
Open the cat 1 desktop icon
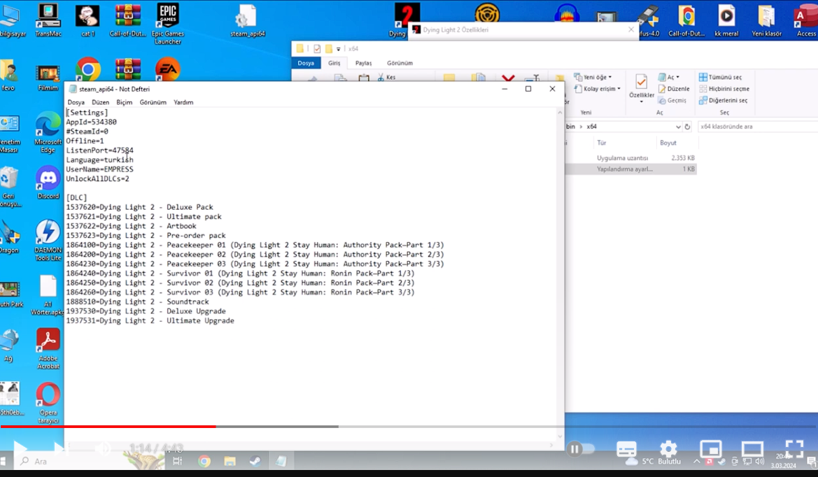pos(87,20)
